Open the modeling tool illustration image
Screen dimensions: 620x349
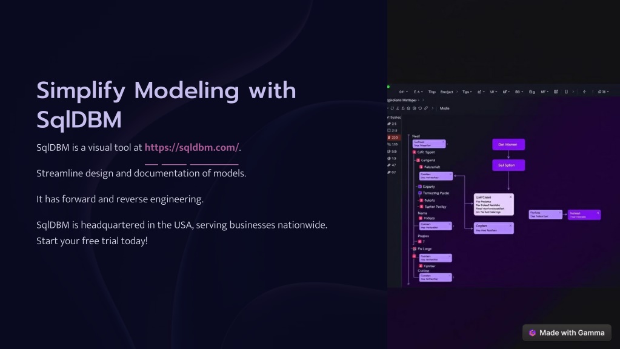tap(504, 174)
